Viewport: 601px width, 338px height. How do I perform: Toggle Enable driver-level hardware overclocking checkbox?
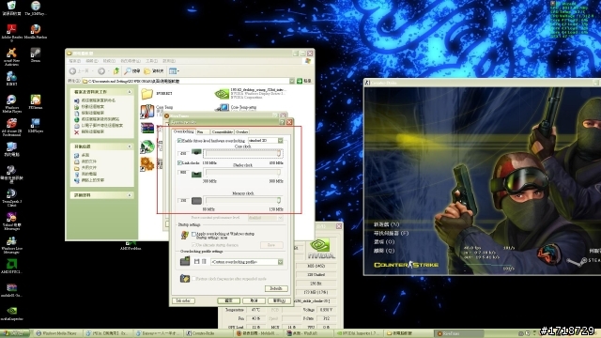tap(179, 141)
